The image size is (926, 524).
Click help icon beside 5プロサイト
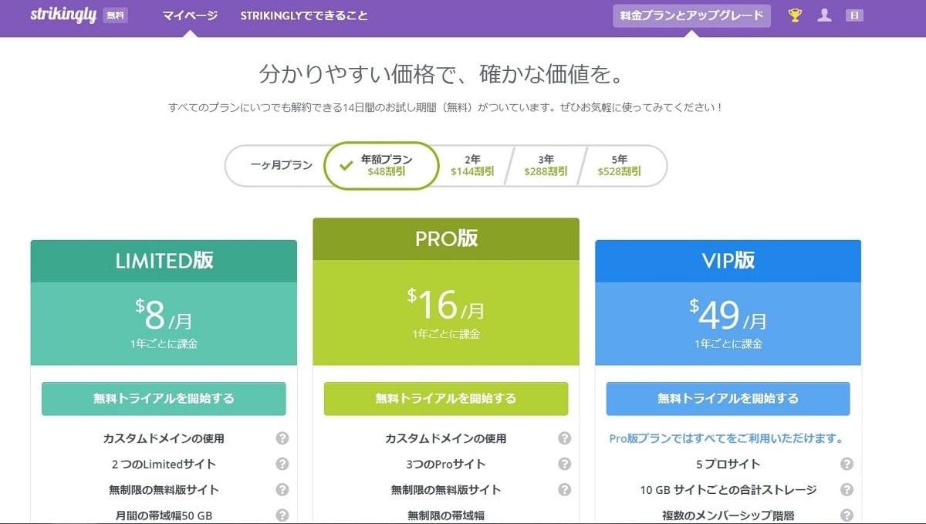point(847,464)
